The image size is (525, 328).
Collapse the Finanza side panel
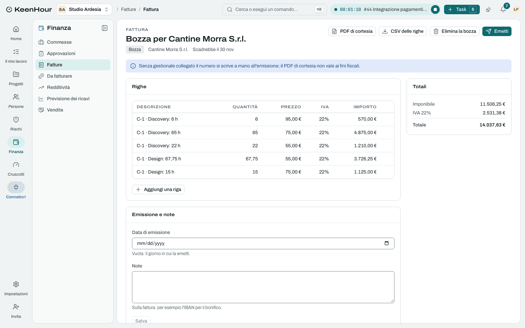point(105,28)
